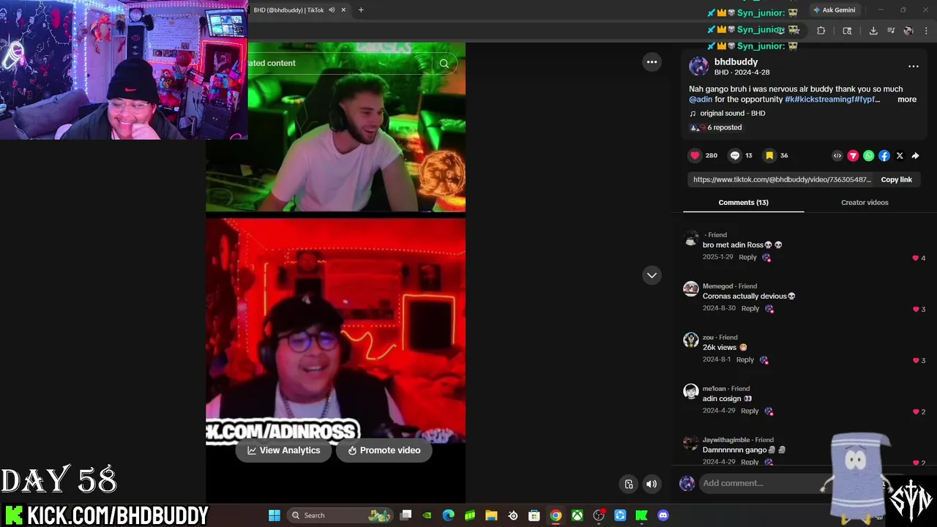Like the 'adin cosign' comment
This screenshot has height=527, width=937.
point(915,412)
